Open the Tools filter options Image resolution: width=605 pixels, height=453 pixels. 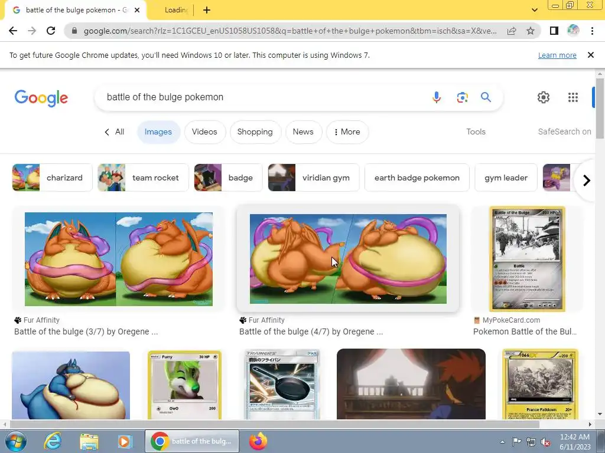click(x=476, y=132)
